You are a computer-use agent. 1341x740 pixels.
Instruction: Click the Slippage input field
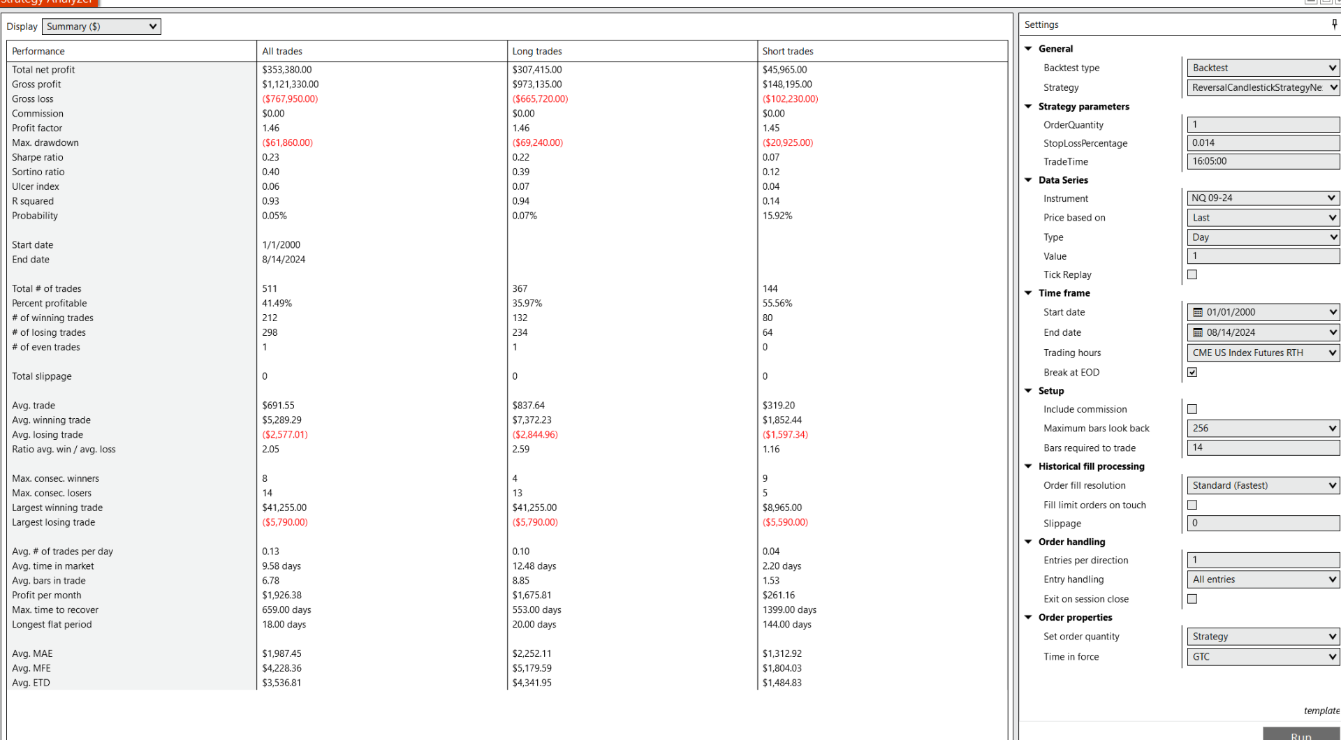tap(1263, 523)
